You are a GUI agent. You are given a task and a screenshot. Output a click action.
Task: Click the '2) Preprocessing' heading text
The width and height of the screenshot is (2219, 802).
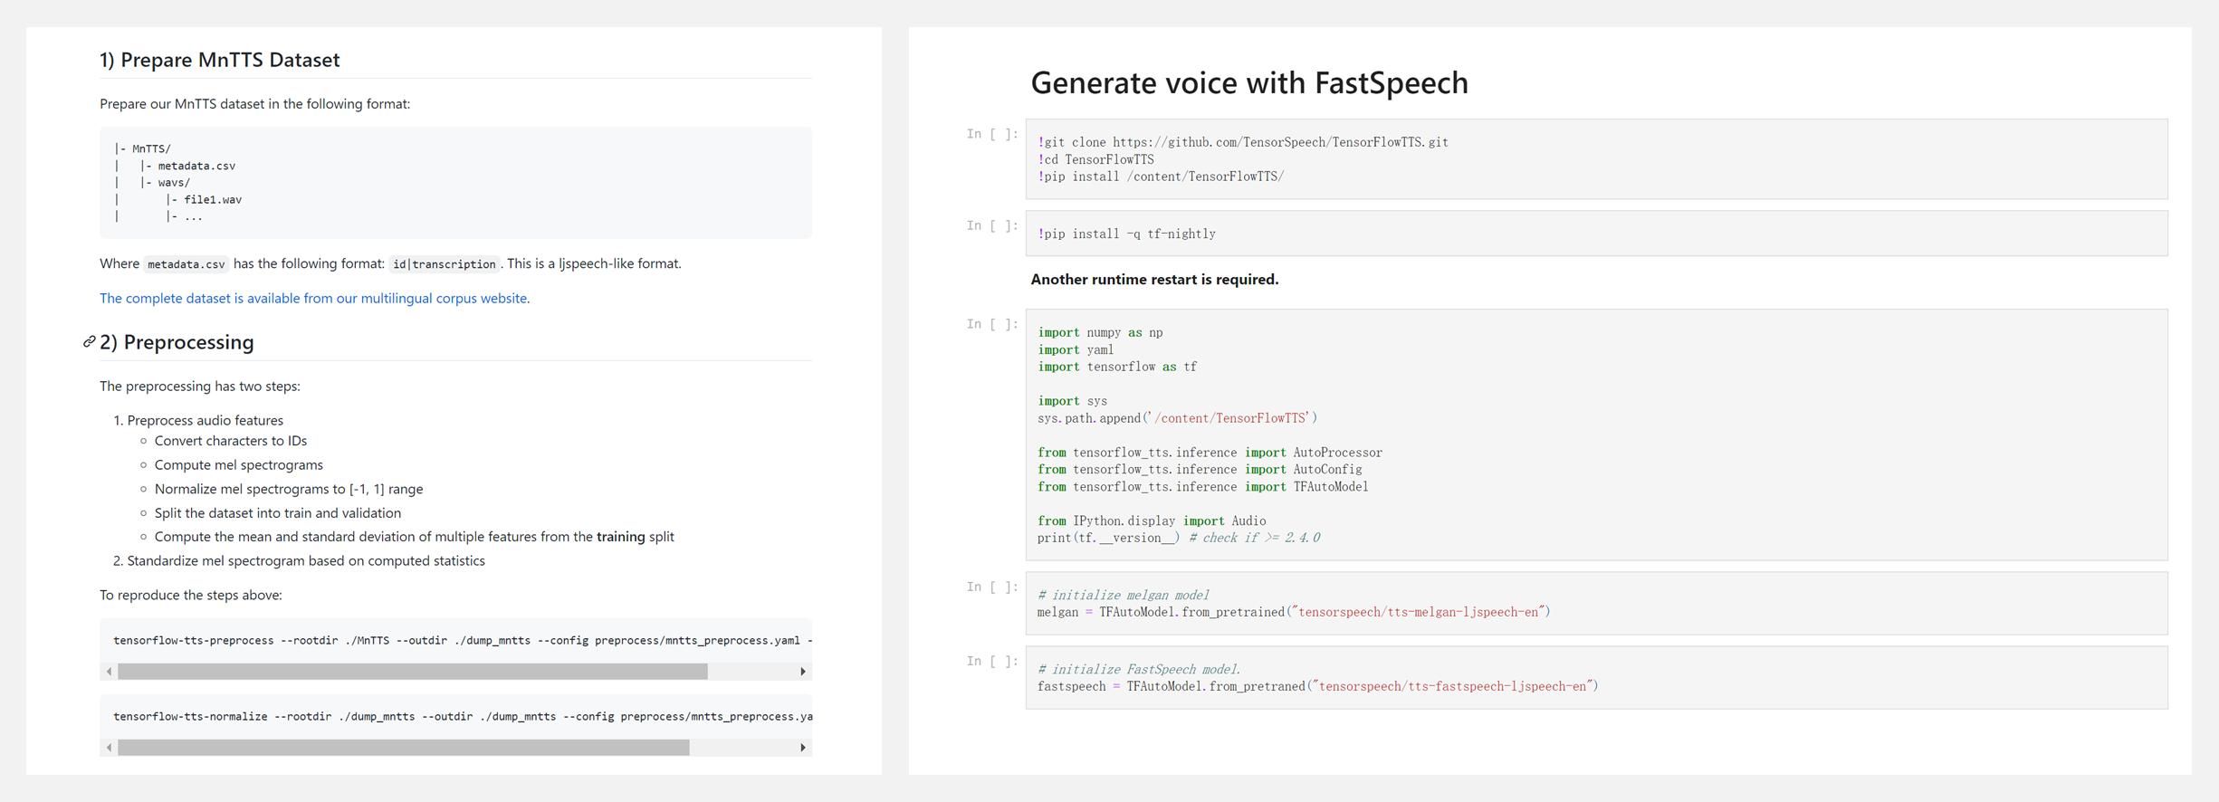pos(177,342)
